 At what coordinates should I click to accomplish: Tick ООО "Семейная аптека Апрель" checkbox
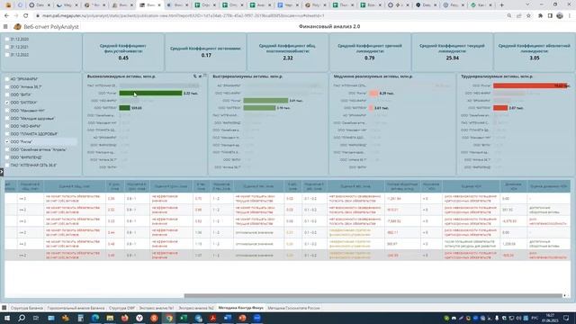click(7, 149)
